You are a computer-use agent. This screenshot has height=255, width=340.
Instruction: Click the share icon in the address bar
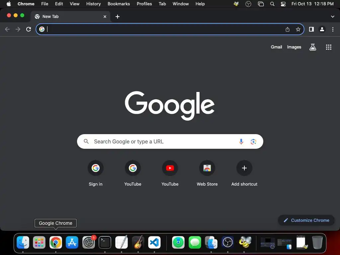coord(288,29)
